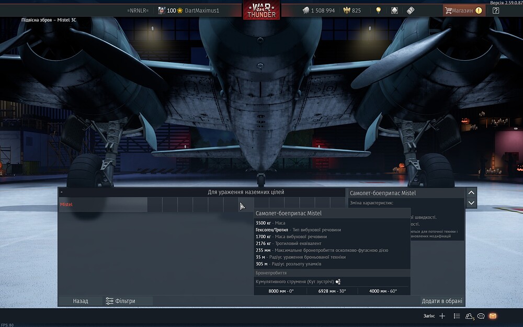Click the Загін label in bottom bar
Viewport: 523px width, 327px height.
429,316
